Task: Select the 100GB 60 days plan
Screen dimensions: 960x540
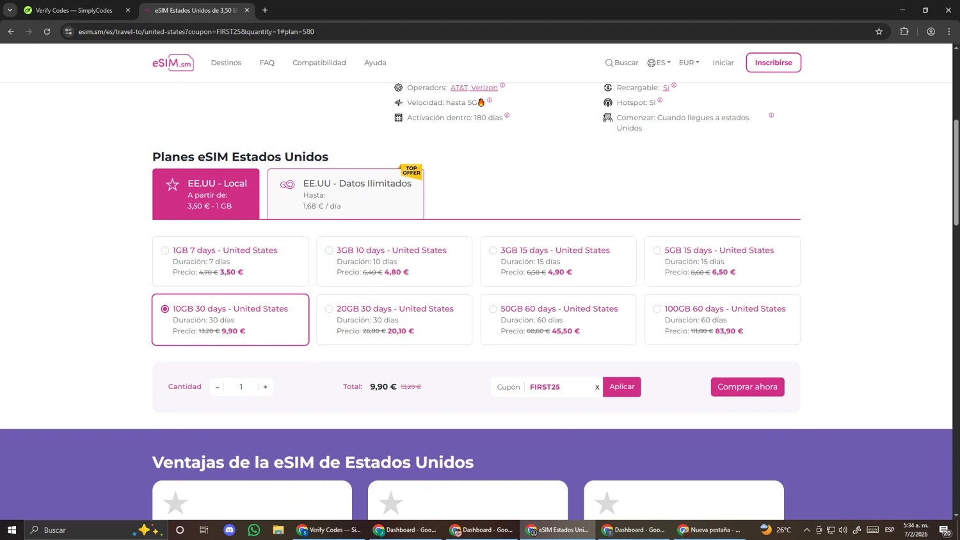Action: tap(722, 320)
